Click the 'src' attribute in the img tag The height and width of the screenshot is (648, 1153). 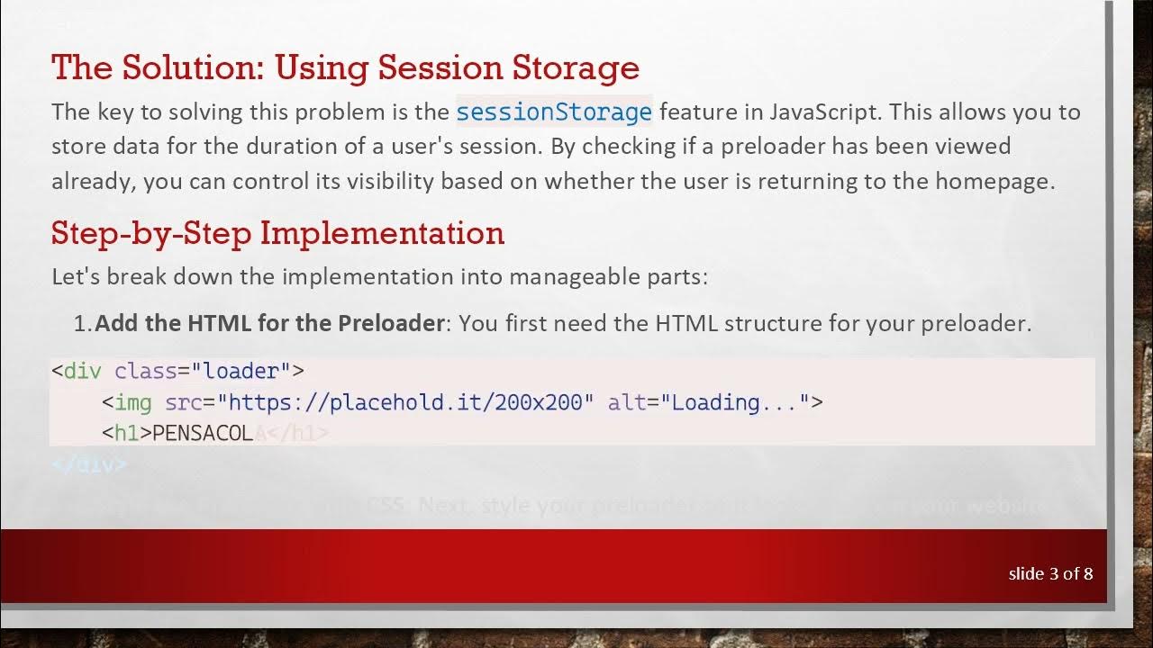pyautogui.click(x=183, y=402)
